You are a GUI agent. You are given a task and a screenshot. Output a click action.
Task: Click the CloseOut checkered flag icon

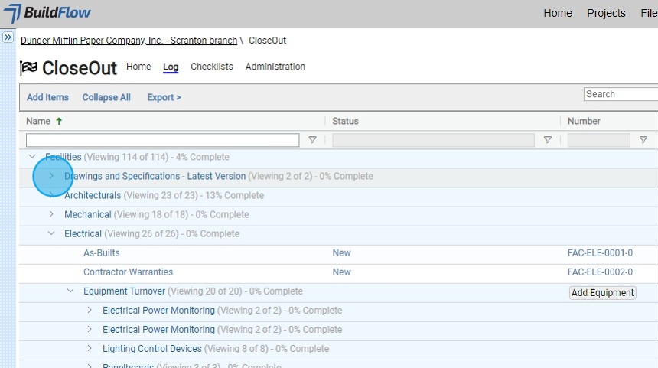tap(28, 67)
